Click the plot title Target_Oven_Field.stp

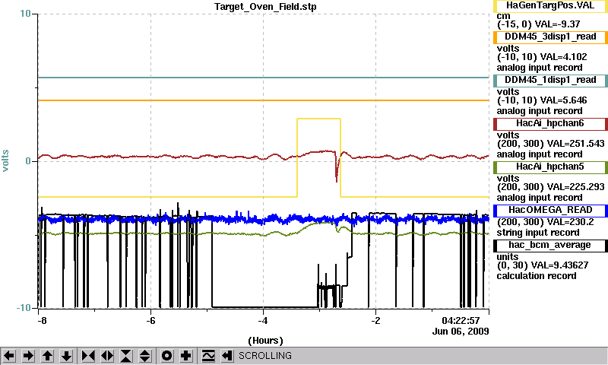[x=265, y=7]
